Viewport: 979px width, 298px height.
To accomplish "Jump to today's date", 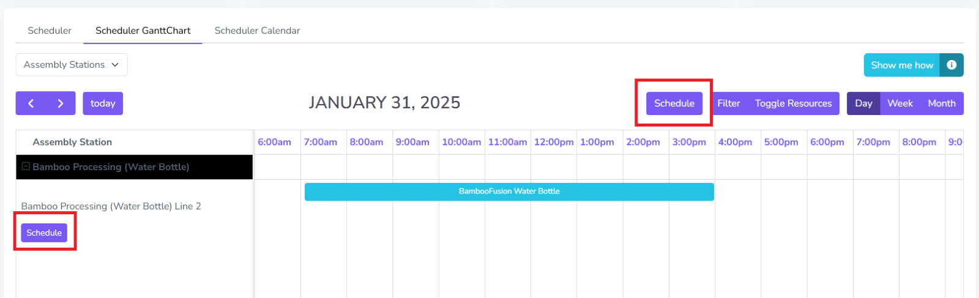I will (x=103, y=103).
